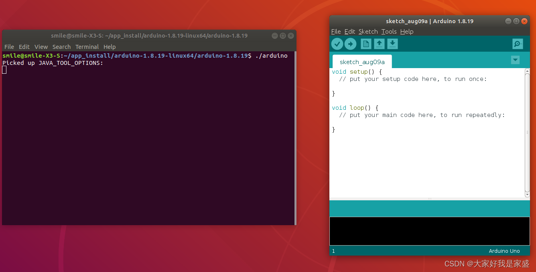Click the terminal window title bar text
Viewport: 536px width, 272px height.
pyautogui.click(x=149, y=36)
